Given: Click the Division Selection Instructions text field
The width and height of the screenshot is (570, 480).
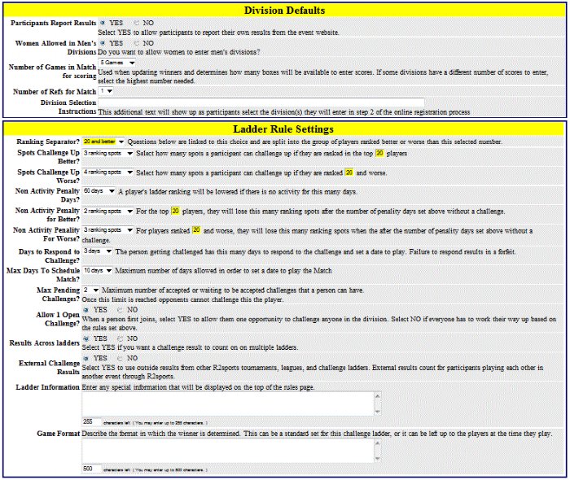Looking at the screenshot, I should 261,102.
